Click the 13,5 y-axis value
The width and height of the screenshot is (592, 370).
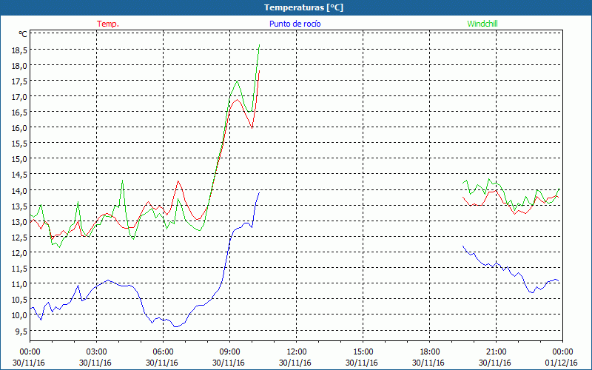pyautogui.click(x=19, y=206)
